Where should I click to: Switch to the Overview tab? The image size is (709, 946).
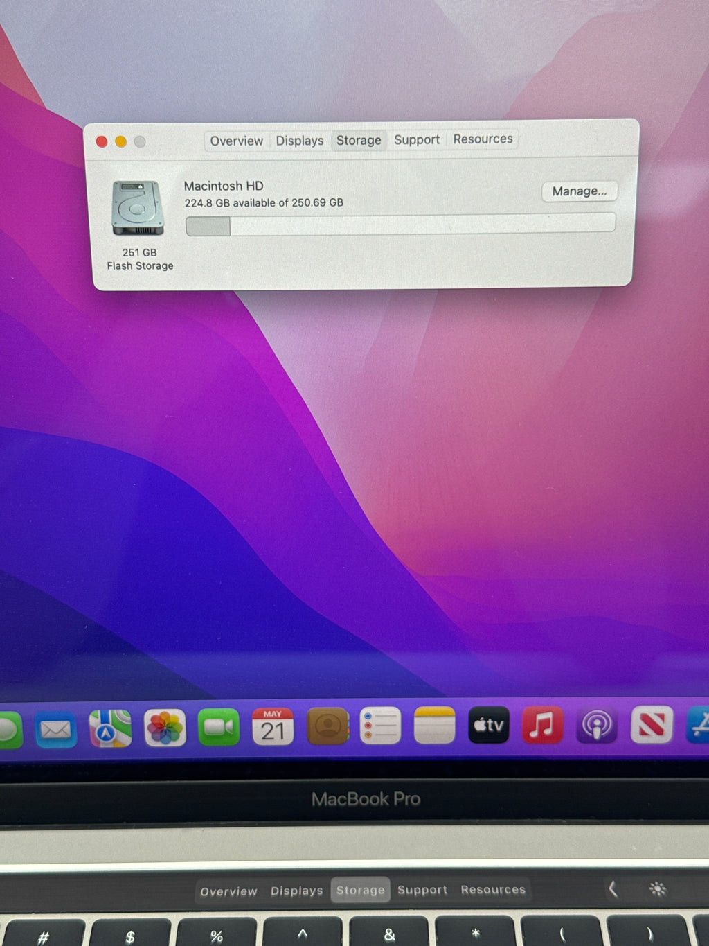coord(236,141)
